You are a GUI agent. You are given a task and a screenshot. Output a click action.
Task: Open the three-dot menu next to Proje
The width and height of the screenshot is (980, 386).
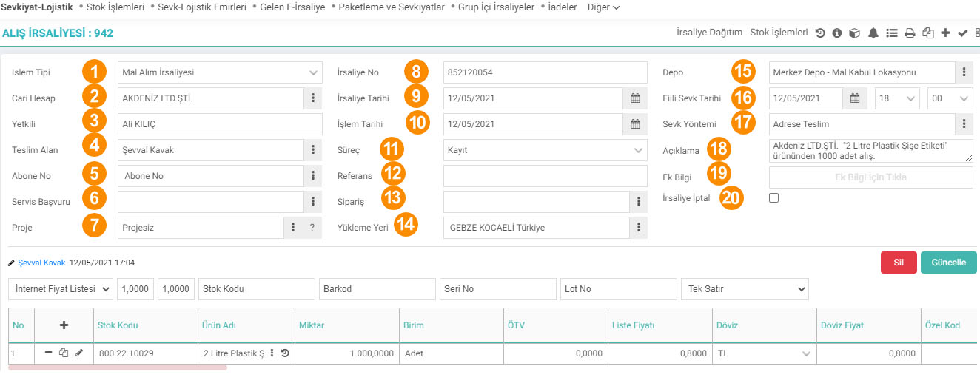(x=294, y=228)
